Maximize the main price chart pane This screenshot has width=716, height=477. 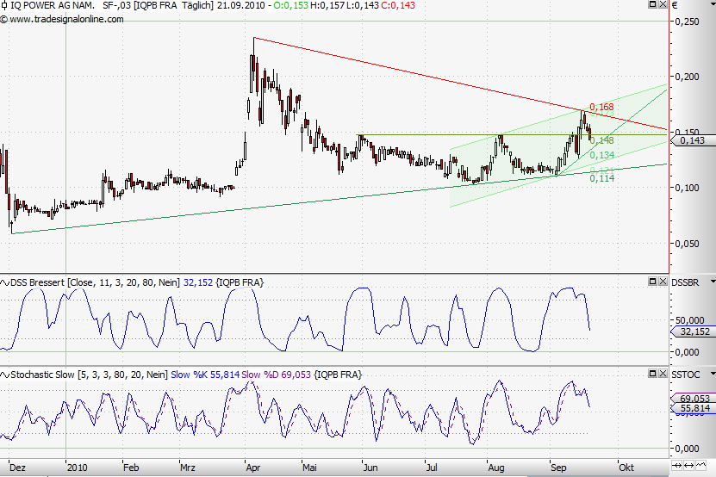pos(653,4)
